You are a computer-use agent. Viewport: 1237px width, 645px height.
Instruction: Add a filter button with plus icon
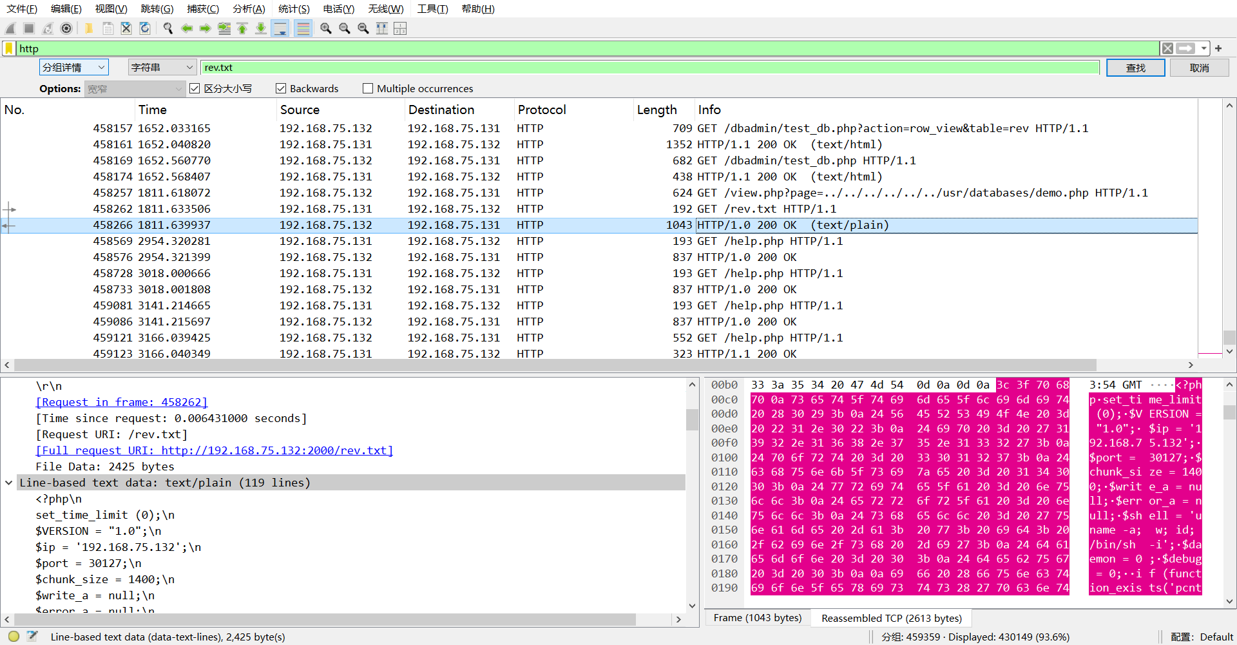(1218, 48)
